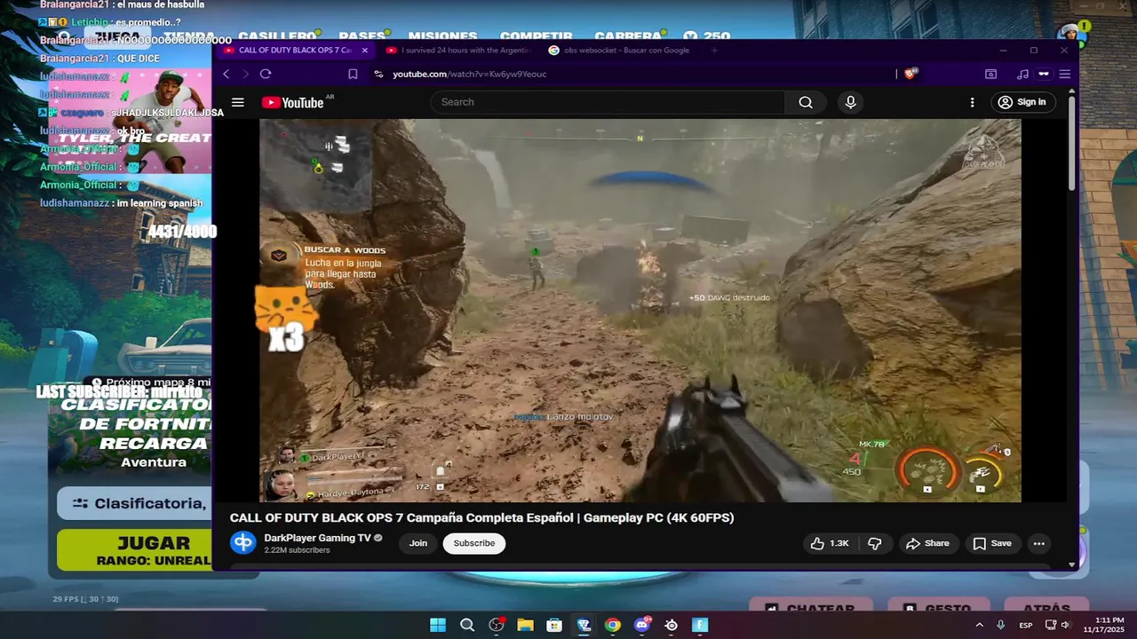Like the video showing 1.3K likes
1137x639 pixels.
point(831,543)
